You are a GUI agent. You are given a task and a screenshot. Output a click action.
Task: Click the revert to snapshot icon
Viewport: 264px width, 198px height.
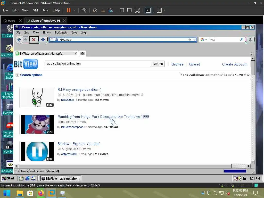pyautogui.click(x=103, y=10)
